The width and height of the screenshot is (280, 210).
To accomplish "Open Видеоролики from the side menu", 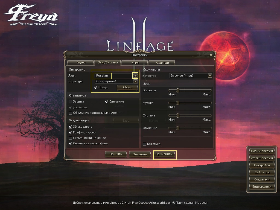I will pyautogui.click(x=262, y=186).
